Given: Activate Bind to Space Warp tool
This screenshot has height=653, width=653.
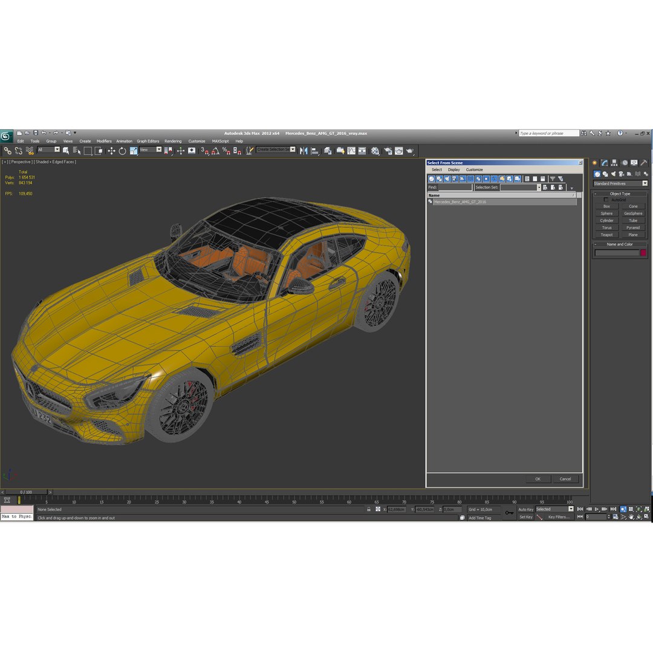Looking at the screenshot, I should click(x=30, y=151).
